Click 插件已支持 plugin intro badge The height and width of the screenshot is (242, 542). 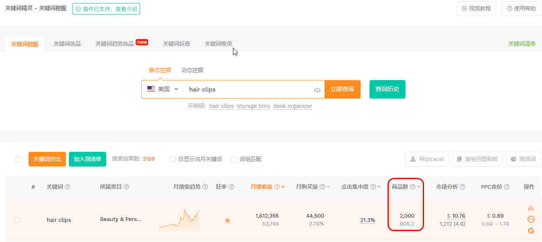(106, 8)
